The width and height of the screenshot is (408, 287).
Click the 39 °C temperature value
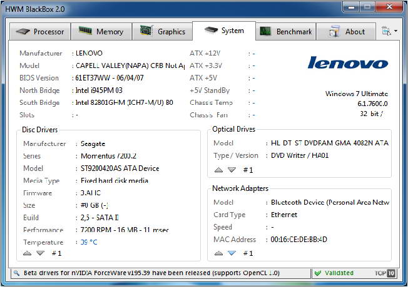(x=89, y=242)
